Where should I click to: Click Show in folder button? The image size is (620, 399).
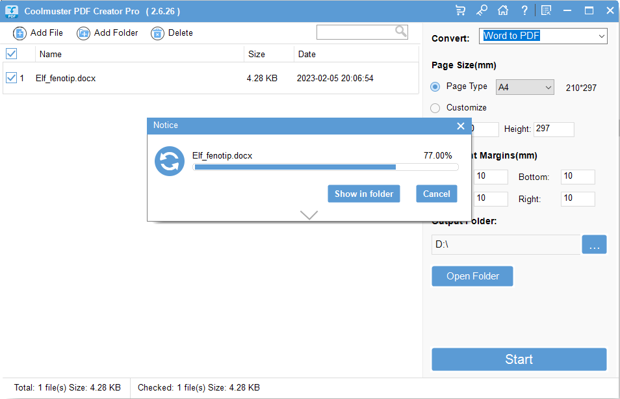click(x=364, y=194)
